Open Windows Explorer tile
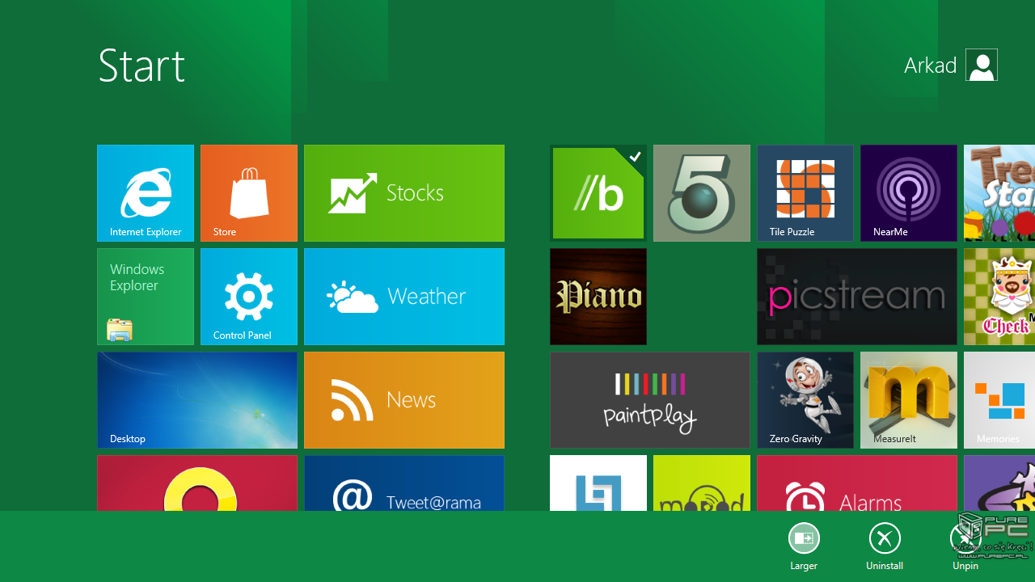The image size is (1035, 582). pos(146,297)
